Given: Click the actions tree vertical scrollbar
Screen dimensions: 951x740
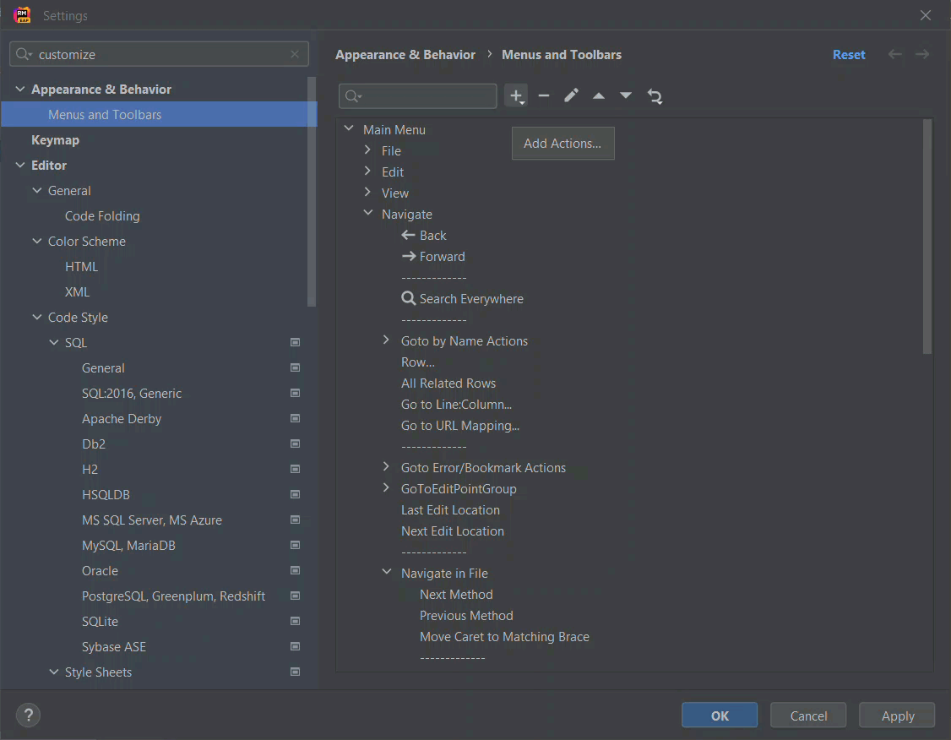Looking at the screenshot, I should point(927,237).
